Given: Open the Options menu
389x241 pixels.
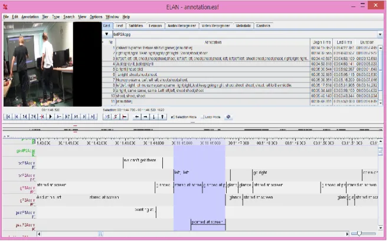Looking at the screenshot, I should (x=96, y=17).
